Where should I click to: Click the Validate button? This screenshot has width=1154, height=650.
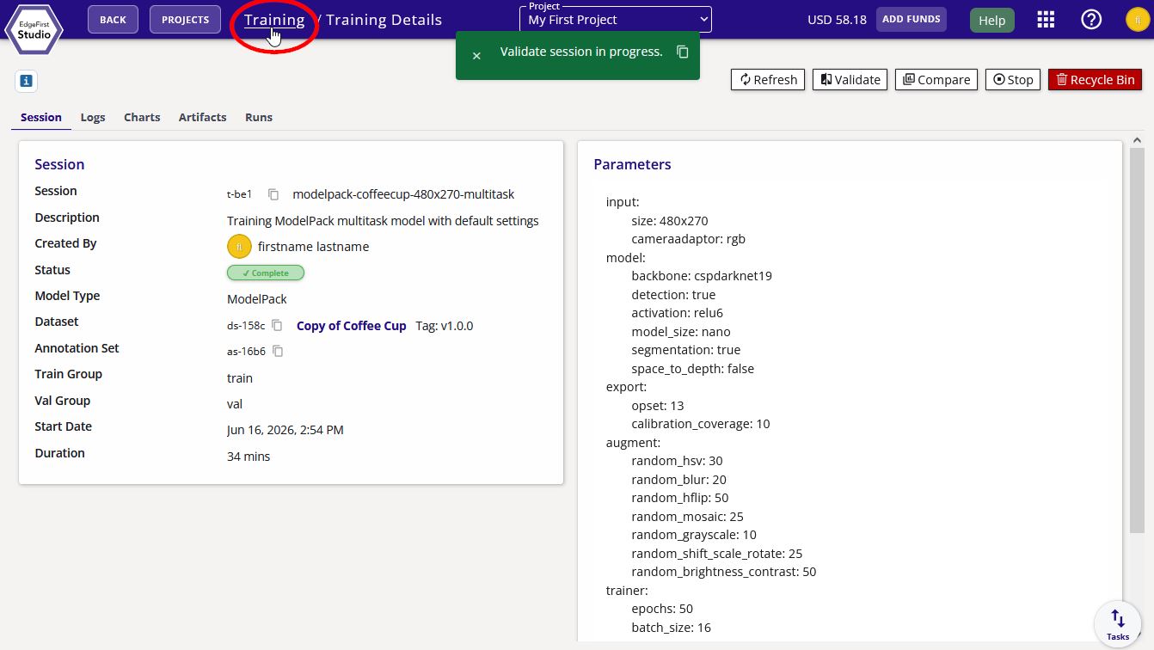[x=850, y=79]
